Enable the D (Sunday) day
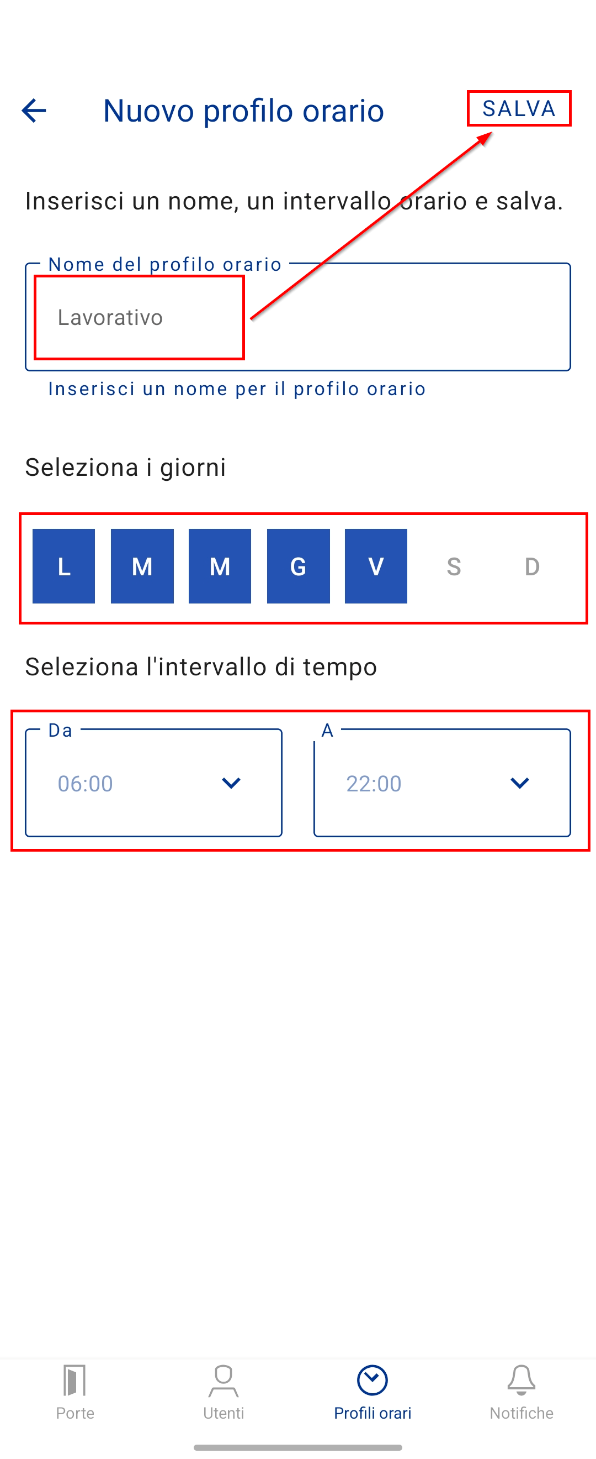Image resolution: width=596 pixels, height=1459 pixels. coord(531,566)
